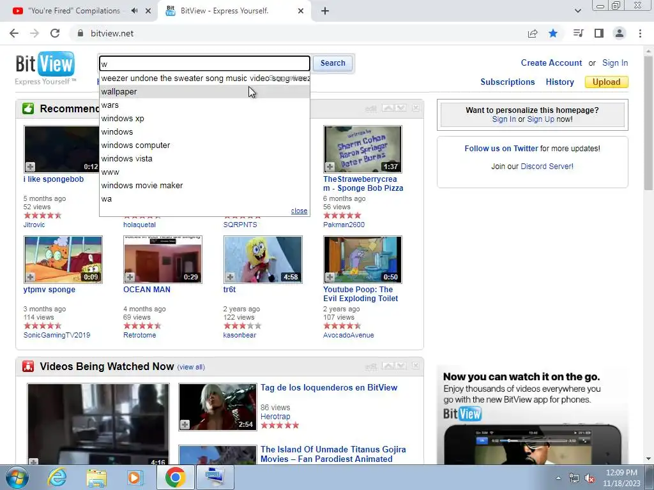
Task: Open Windows Start button
Action: point(17,477)
